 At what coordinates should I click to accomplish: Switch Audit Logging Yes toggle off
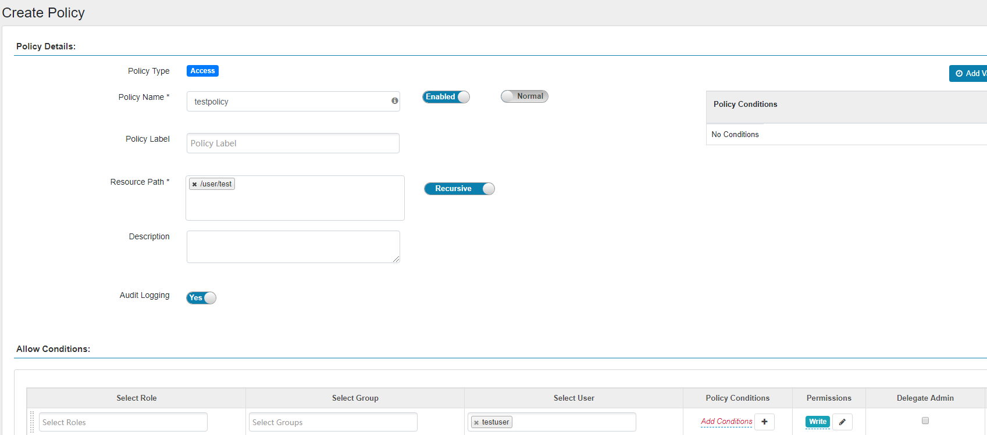pyautogui.click(x=201, y=298)
